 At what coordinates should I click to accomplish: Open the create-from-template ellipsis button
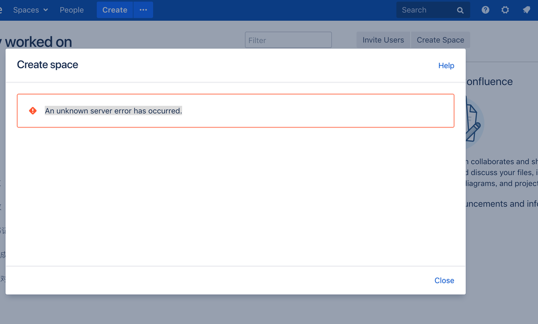[143, 10]
